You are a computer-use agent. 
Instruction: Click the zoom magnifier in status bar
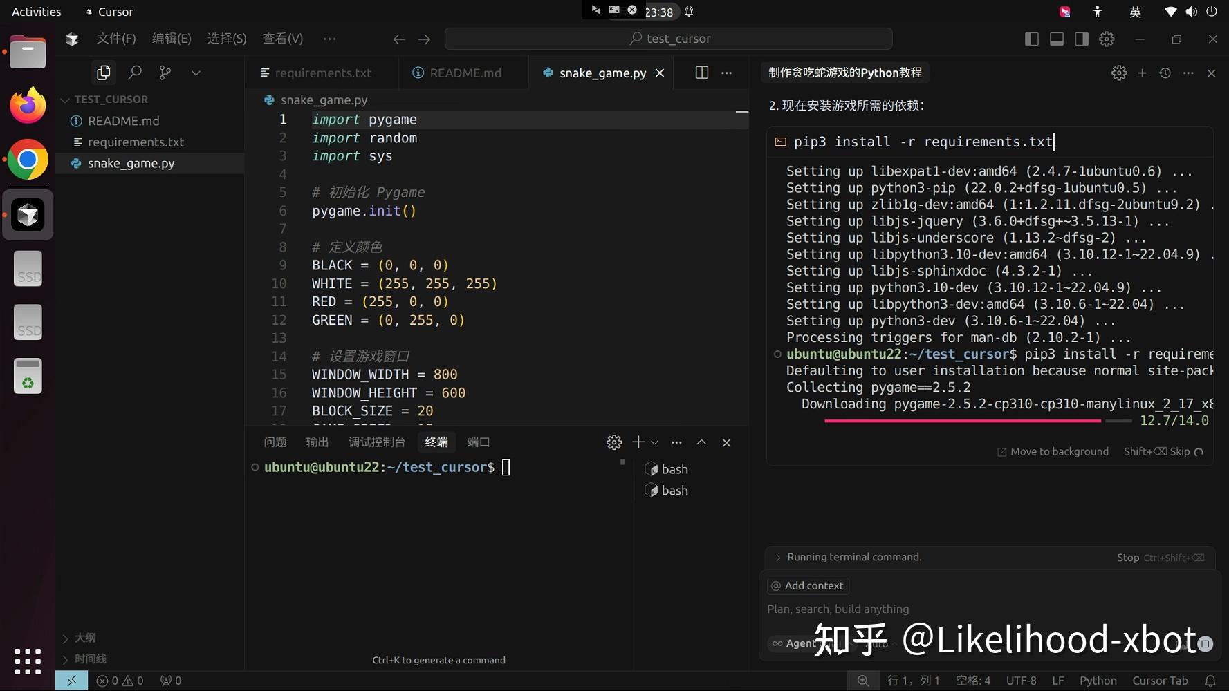pyautogui.click(x=863, y=681)
